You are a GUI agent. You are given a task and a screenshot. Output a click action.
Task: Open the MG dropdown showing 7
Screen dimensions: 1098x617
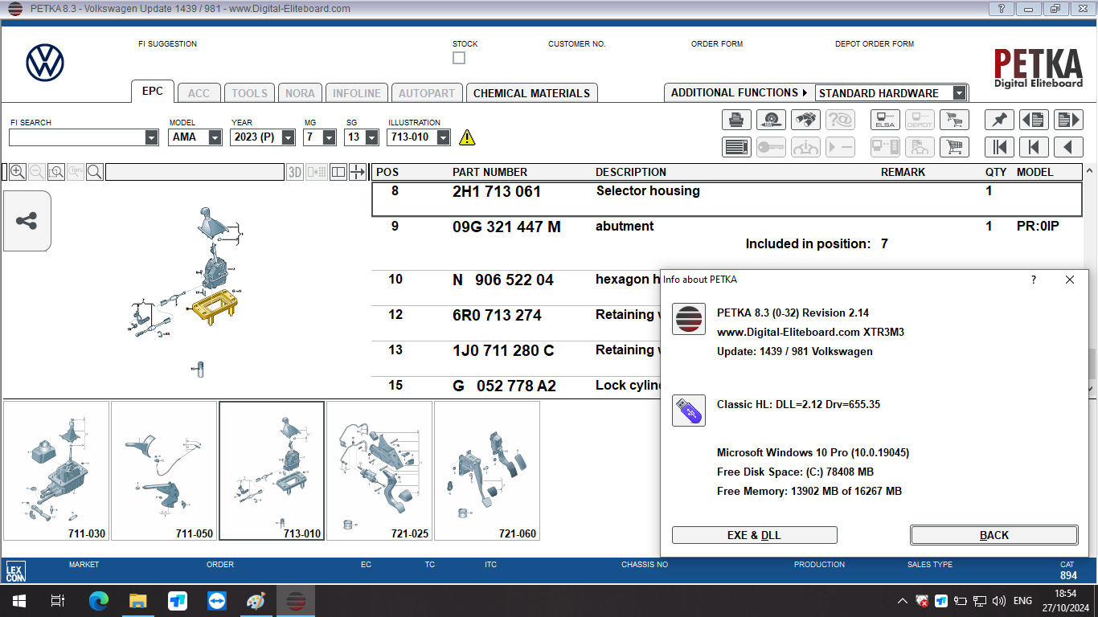(x=329, y=137)
